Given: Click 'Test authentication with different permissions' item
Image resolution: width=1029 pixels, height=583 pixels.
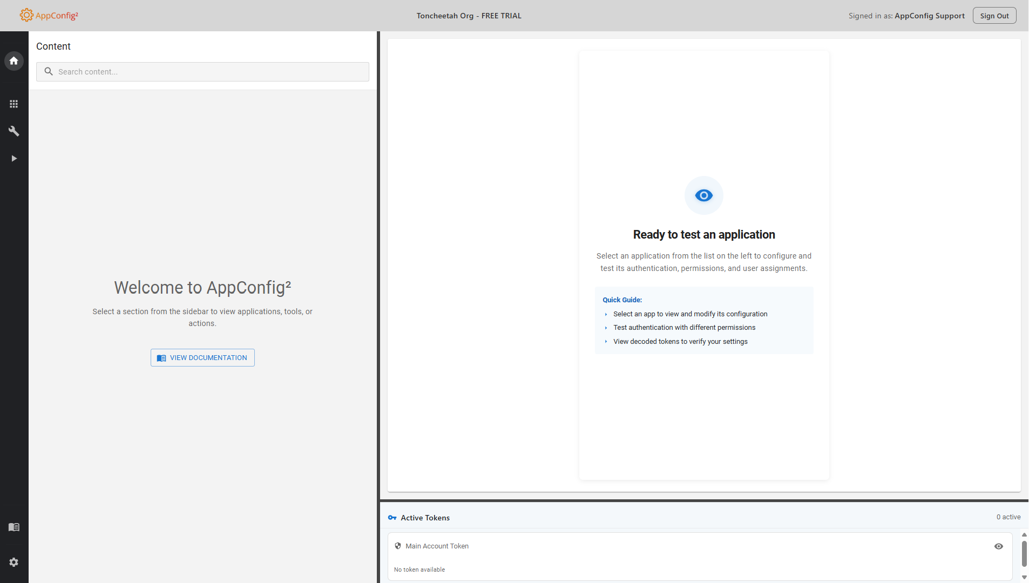Looking at the screenshot, I should pos(685,328).
